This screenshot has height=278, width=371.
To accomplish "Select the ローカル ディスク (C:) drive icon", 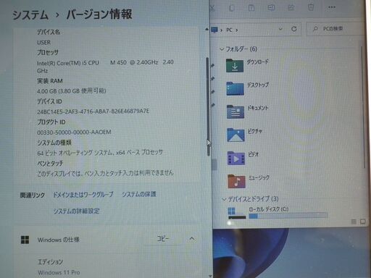I will pyautogui.click(x=237, y=213).
